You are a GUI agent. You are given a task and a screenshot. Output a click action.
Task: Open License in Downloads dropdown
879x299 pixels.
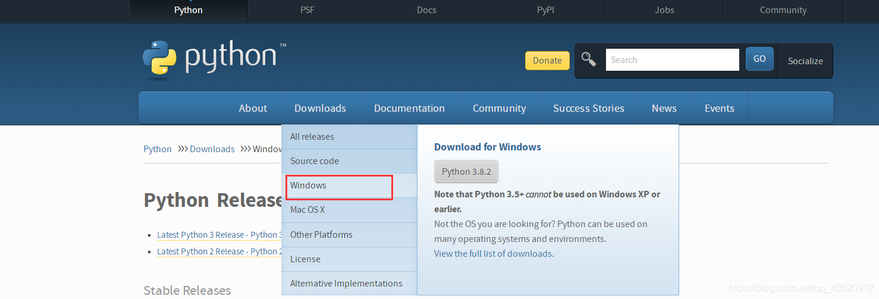(349, 259)
